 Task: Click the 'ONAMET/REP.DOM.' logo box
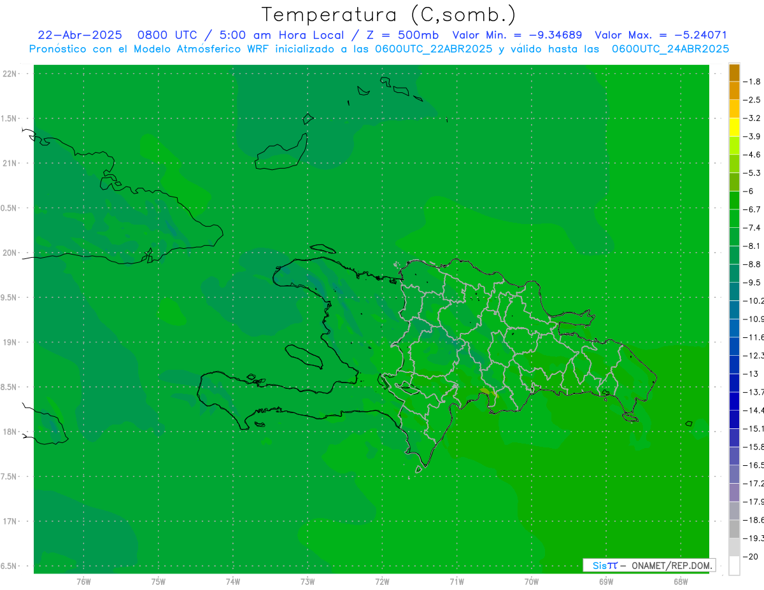pos(649,565)
